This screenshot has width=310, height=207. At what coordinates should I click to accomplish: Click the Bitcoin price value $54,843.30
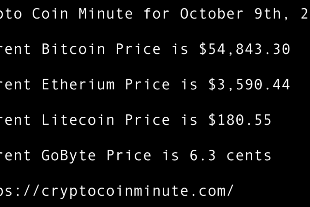245,49
